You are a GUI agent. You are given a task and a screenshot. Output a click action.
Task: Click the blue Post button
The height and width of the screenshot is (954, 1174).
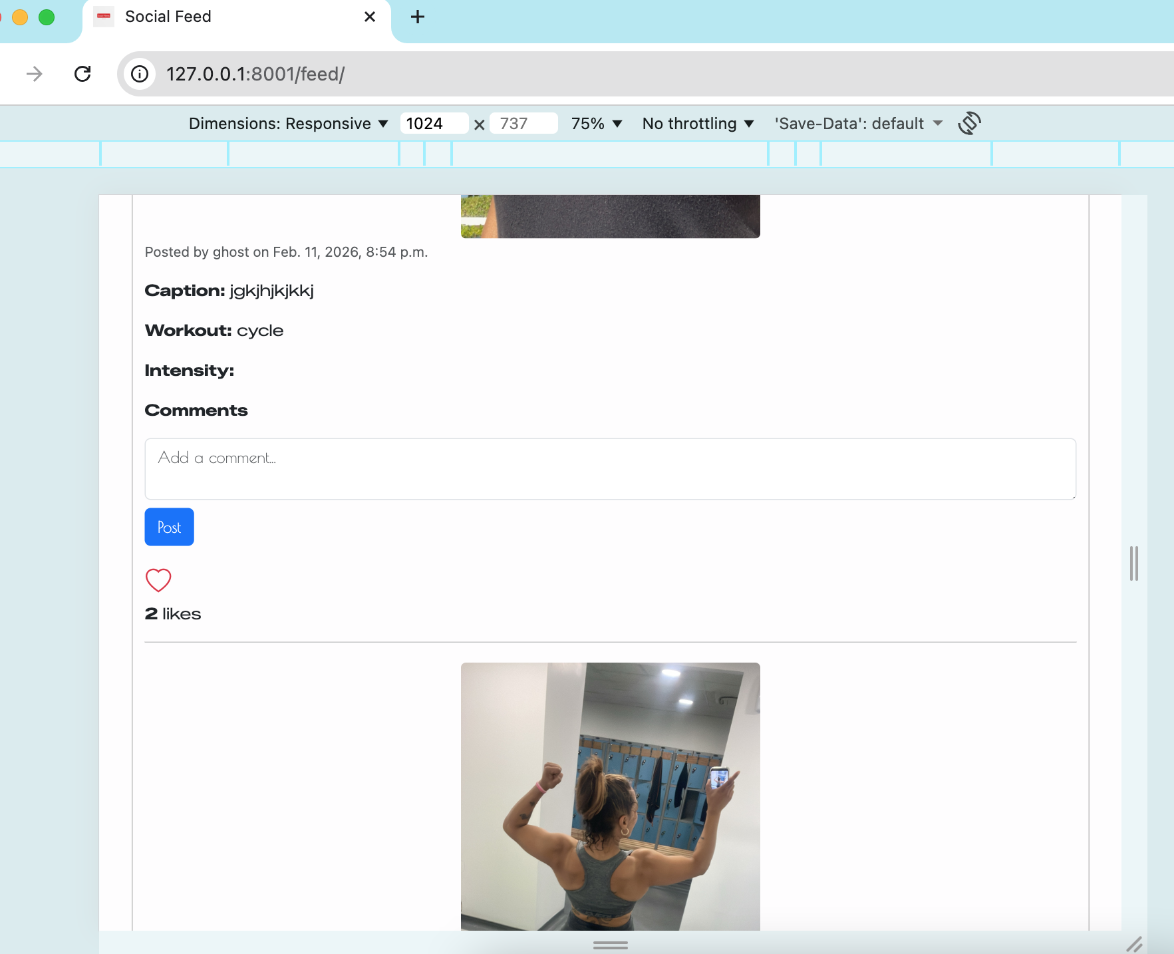(x=169, y=526)
